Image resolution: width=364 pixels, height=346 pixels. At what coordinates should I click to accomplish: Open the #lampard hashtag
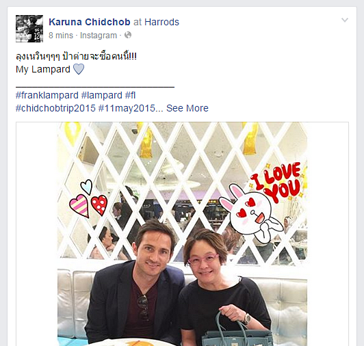tap(102, 95)
